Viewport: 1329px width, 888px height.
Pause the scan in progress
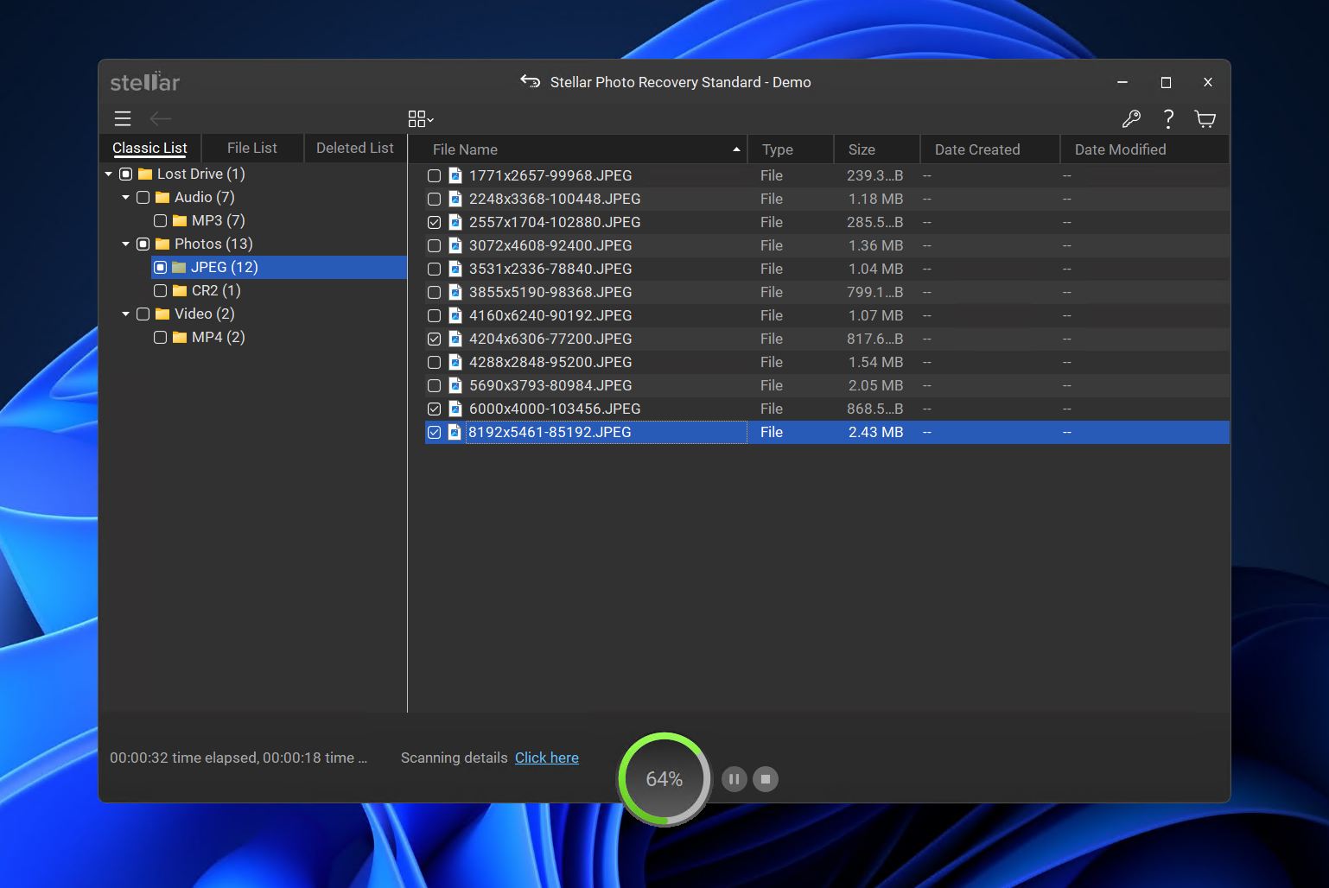734,778
